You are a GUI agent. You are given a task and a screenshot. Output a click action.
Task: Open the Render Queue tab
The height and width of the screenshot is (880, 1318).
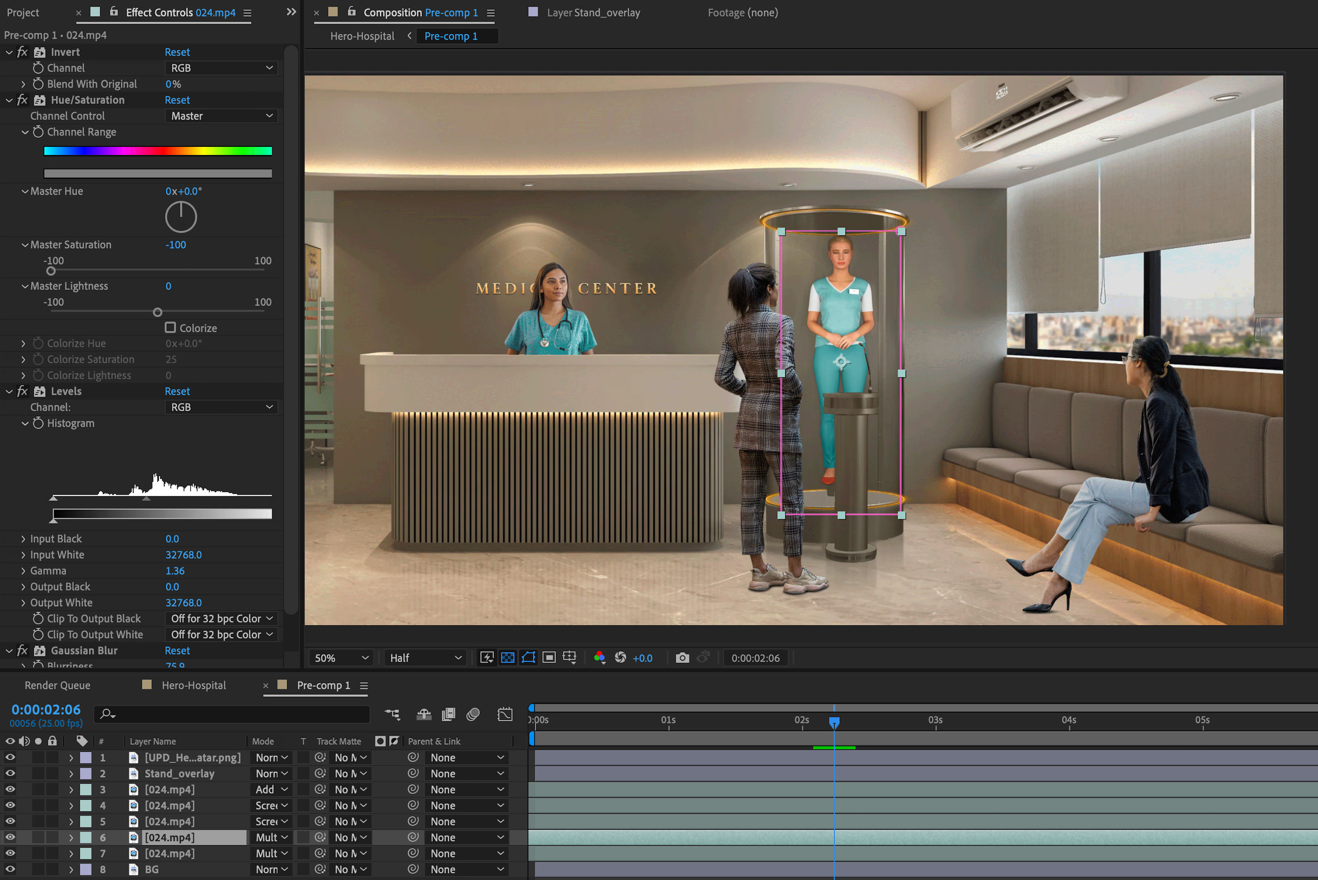tap(57, 685)
